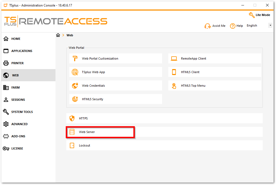Click the RemoteApp Client laptop icon
Image resolution: width=276 pixels, height=185 pixels.
174,59
